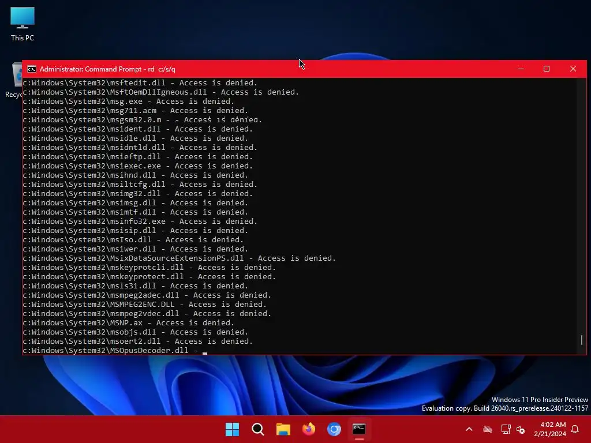Close the Command Prompt window
The image size is (591, 443).
coord(573,69)
